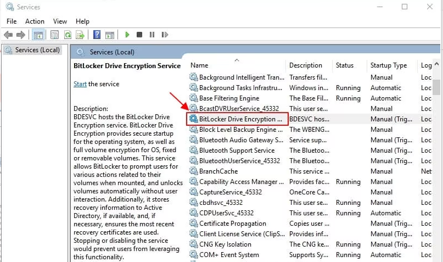Open the View menu
Screen dimensions: 443x262
pyautogui.click(x=60, y=21)
